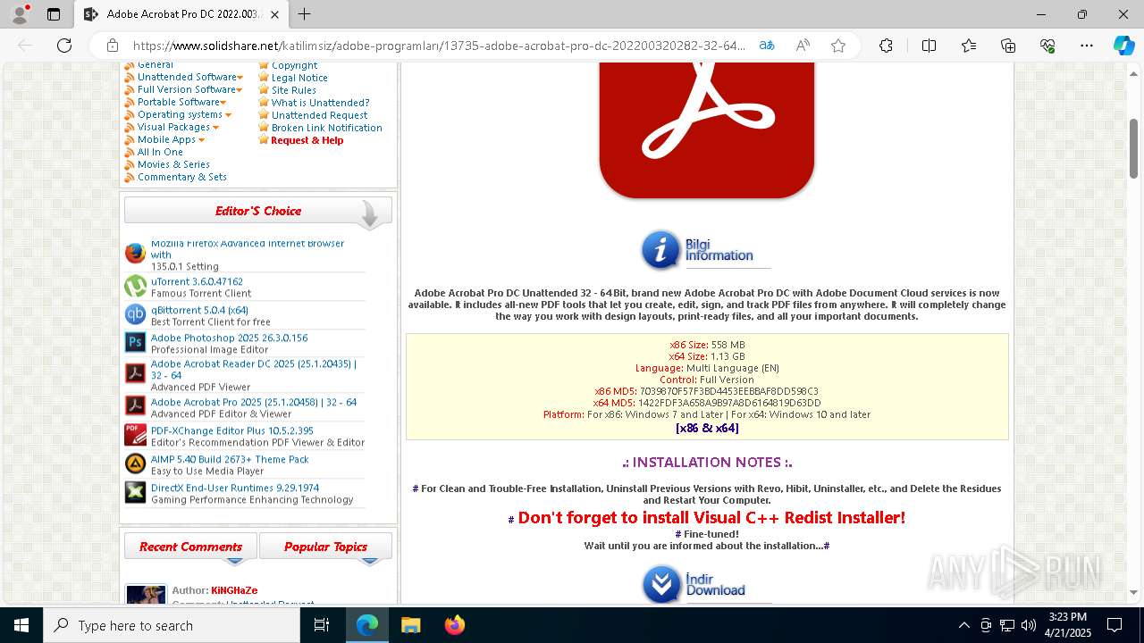Viewport: 1144px width, 643px height.
Task: Click the Read aloud icon in address bar
Action: (803, 46)
